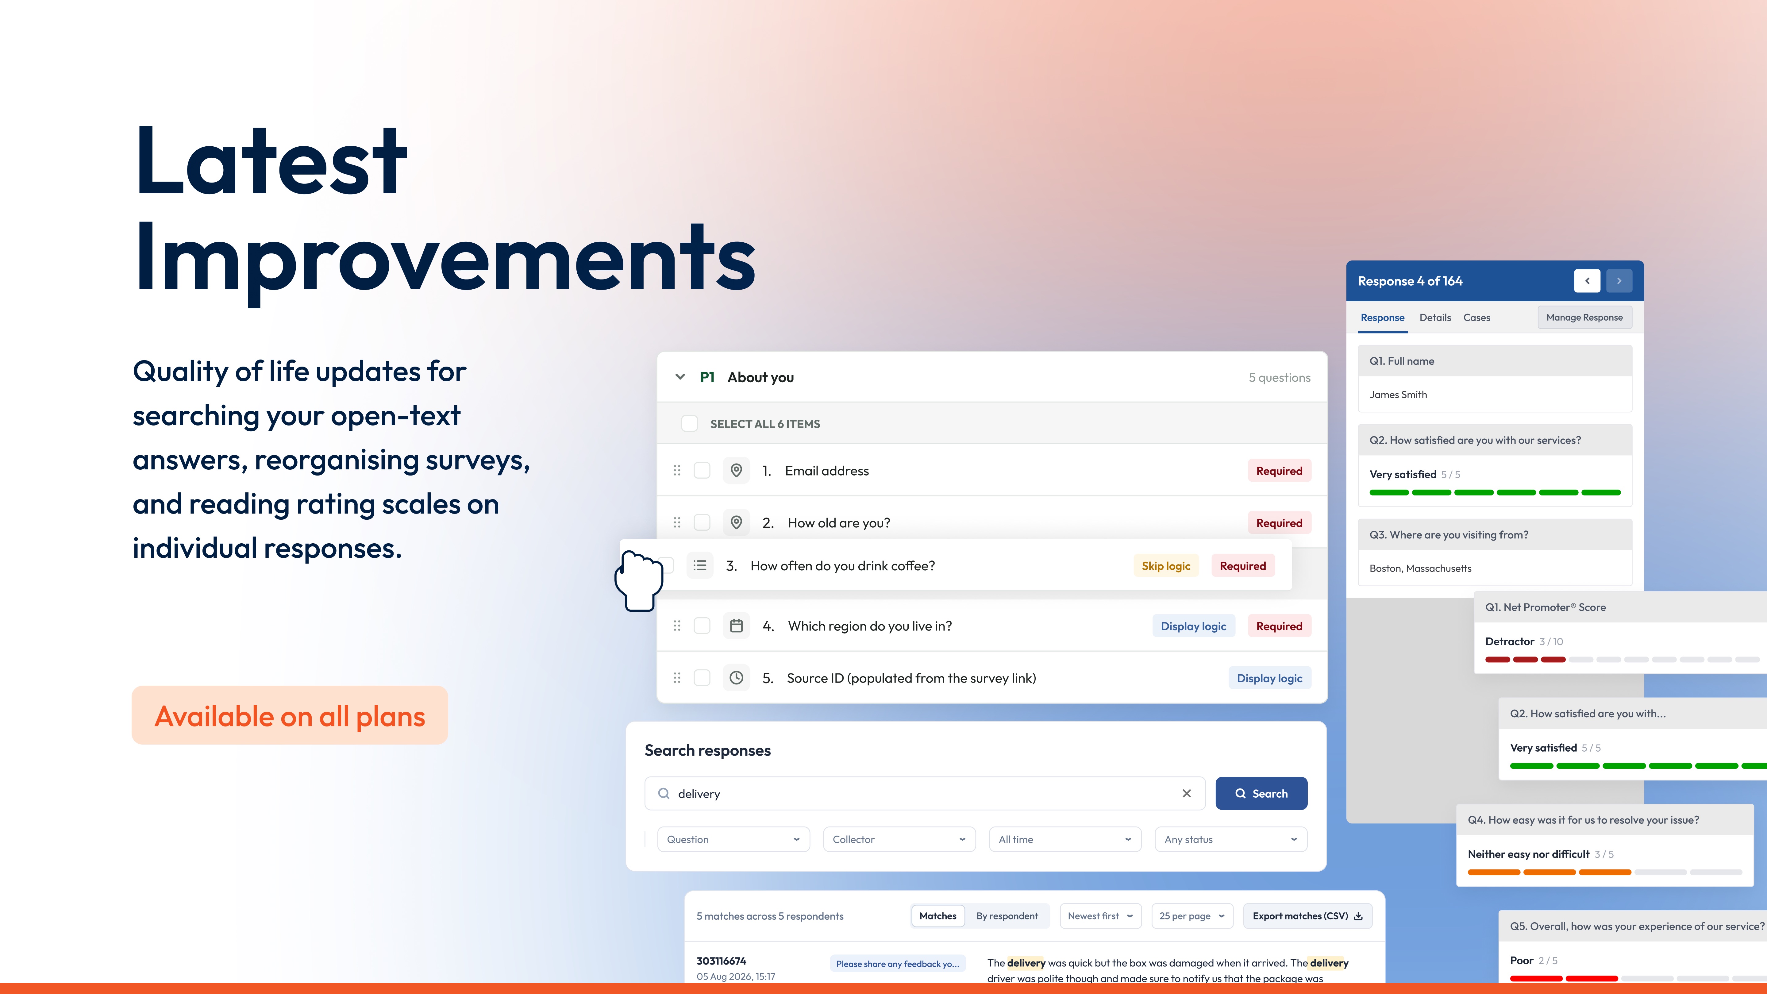The image size is (1767, 994).
Task: Check the box for the Source ID question
Action: point(702,678)
